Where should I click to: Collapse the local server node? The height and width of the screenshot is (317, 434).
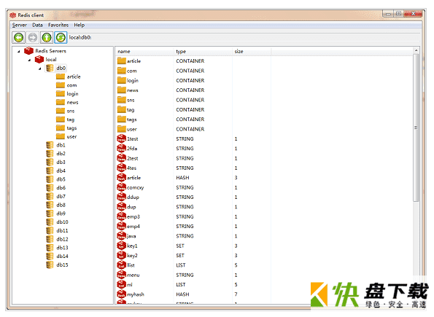click(x=29, y=60)
